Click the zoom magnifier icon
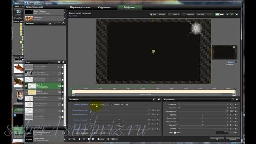Screen dimensions: 256x144 click(108, 139)
